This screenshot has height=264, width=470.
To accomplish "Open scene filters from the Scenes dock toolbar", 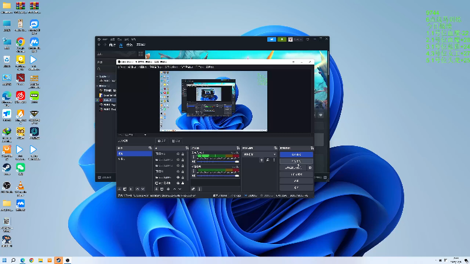I will tap(130, 189).
